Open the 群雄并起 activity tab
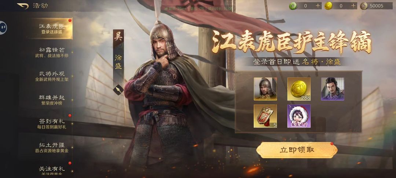This screenshot has height=178, width=396. tap(52, 100)
